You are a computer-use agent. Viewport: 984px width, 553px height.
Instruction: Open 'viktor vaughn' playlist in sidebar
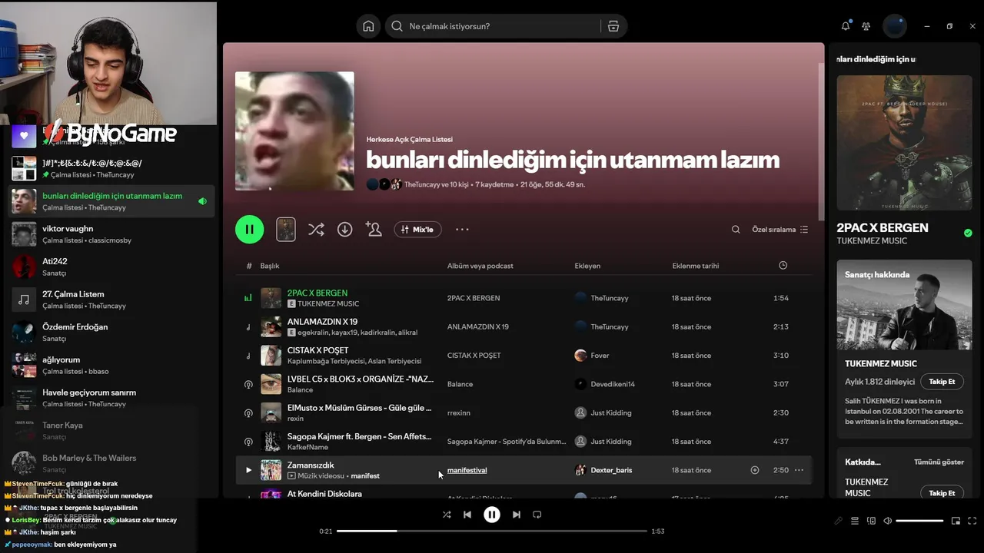111,234
